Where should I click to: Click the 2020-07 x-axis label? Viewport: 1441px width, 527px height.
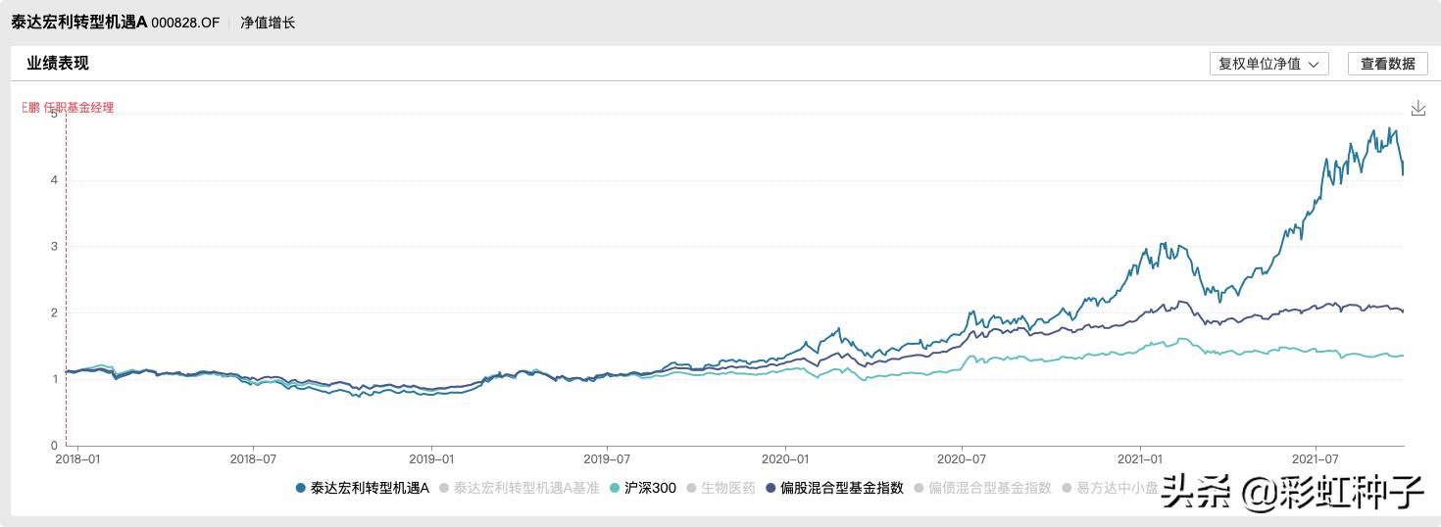coord(961,458)
